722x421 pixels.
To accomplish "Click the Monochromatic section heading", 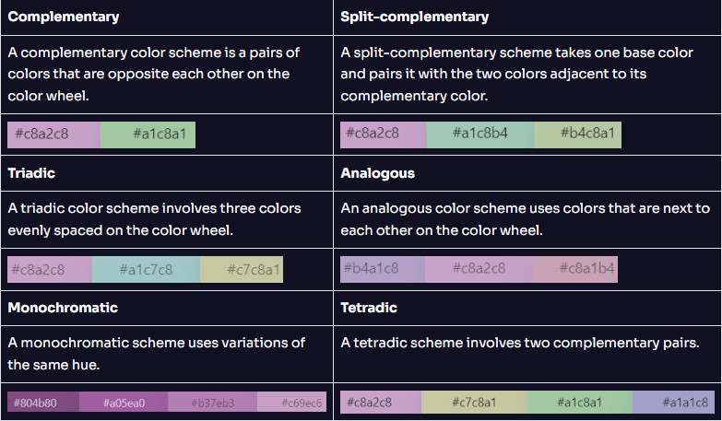I will (x=63, y=308).
